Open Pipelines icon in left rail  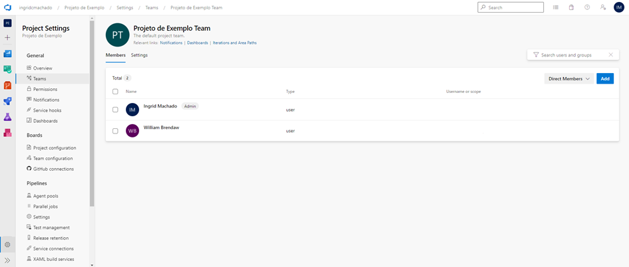point(7,101)
